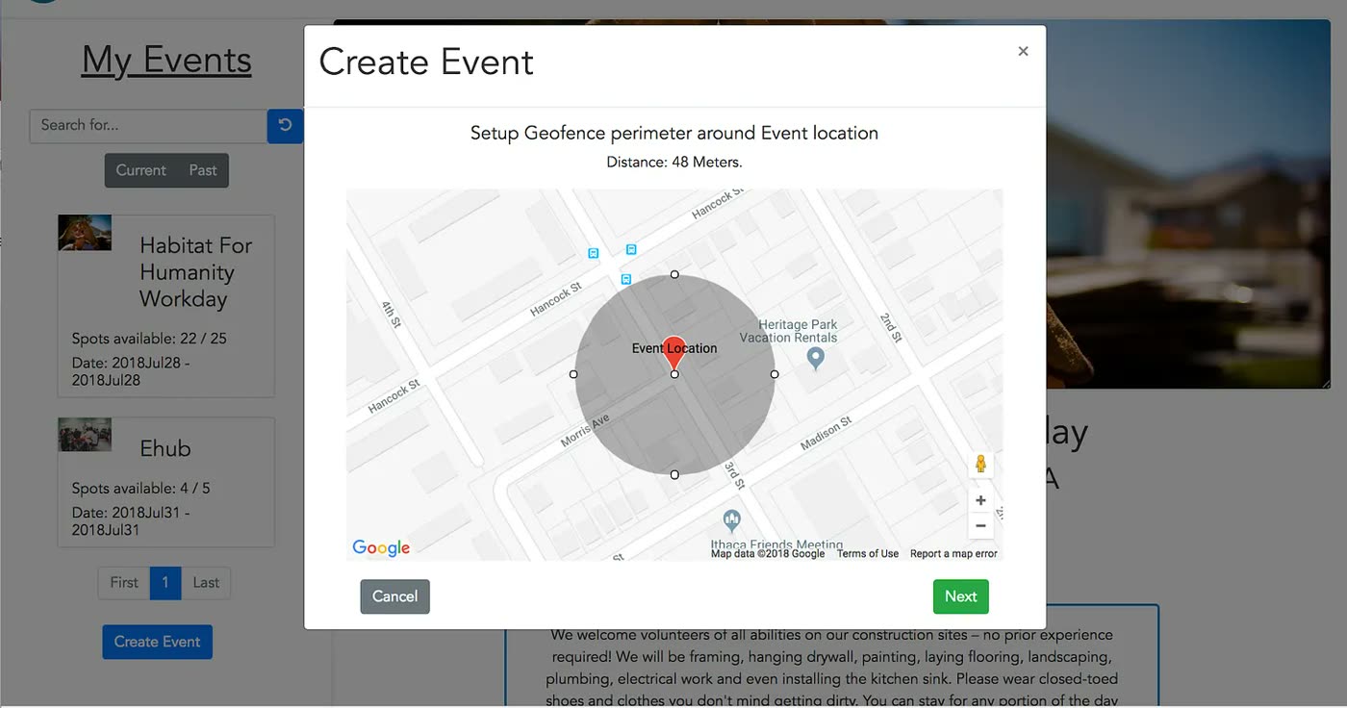The width and height of the screenshot is (1347, 708).
Task: Select page 1 in pagination
Action: [x=165, y=583]
